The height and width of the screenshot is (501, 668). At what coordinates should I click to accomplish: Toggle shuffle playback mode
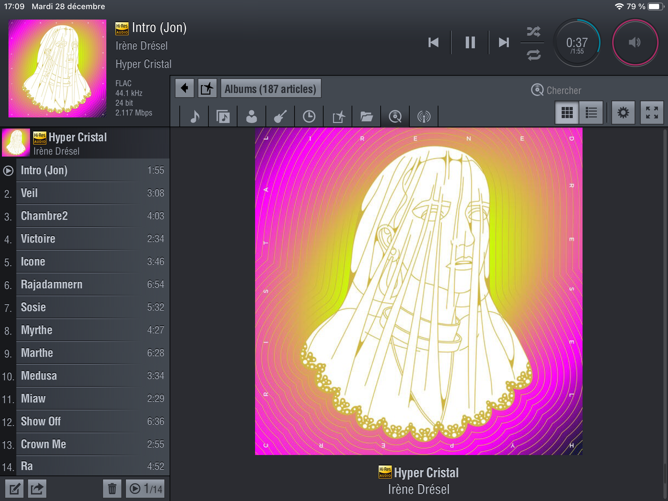pyautogui.click(x=534, y=32)
